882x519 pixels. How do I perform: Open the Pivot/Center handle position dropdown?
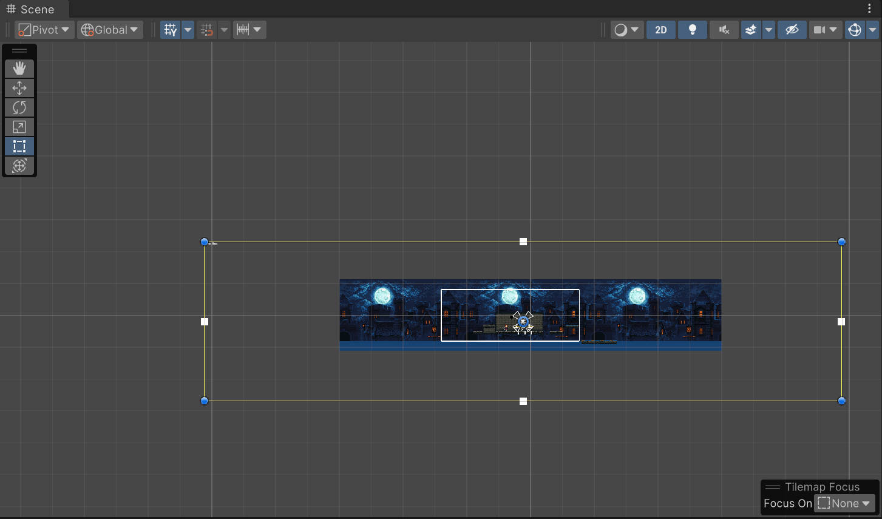44,30
